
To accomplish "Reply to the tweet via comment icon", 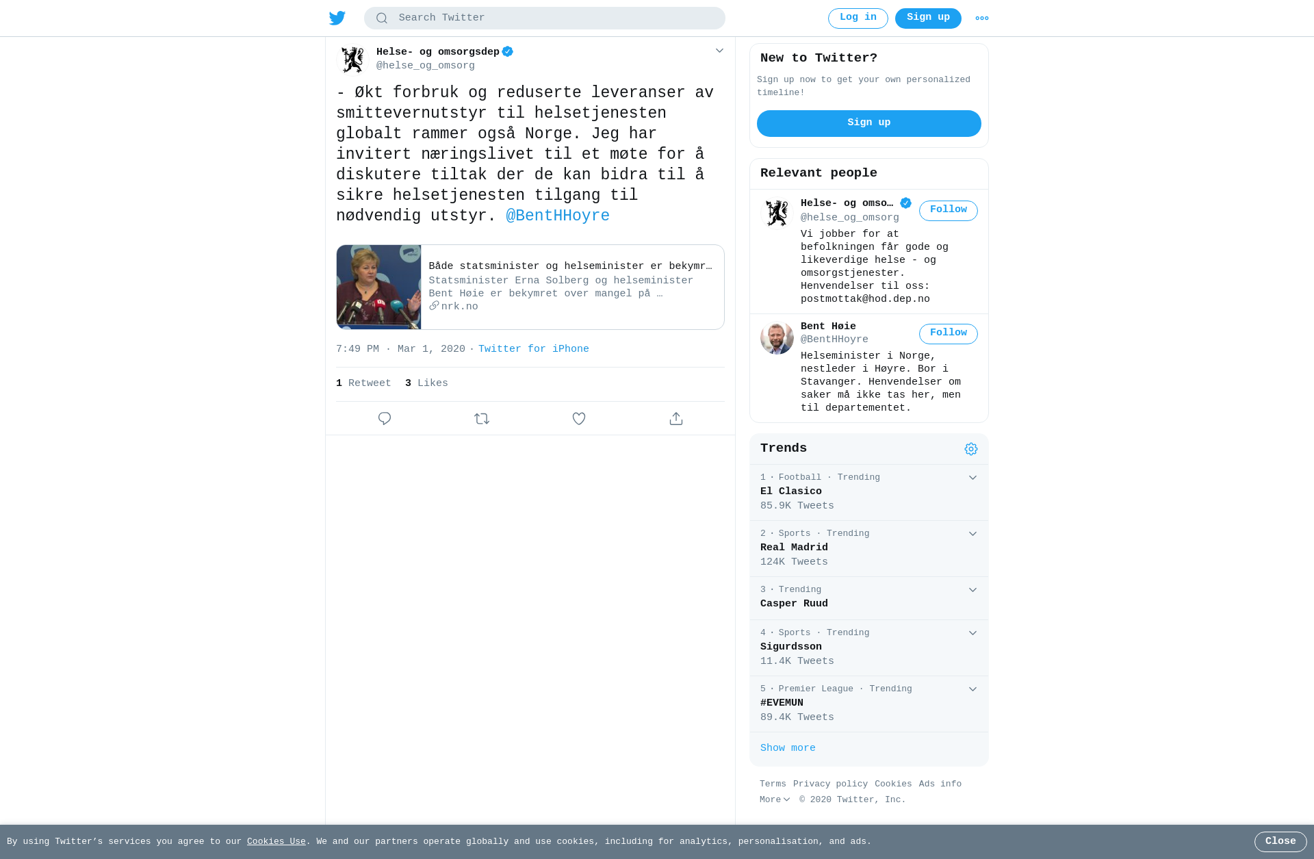I will click(385, 418).
